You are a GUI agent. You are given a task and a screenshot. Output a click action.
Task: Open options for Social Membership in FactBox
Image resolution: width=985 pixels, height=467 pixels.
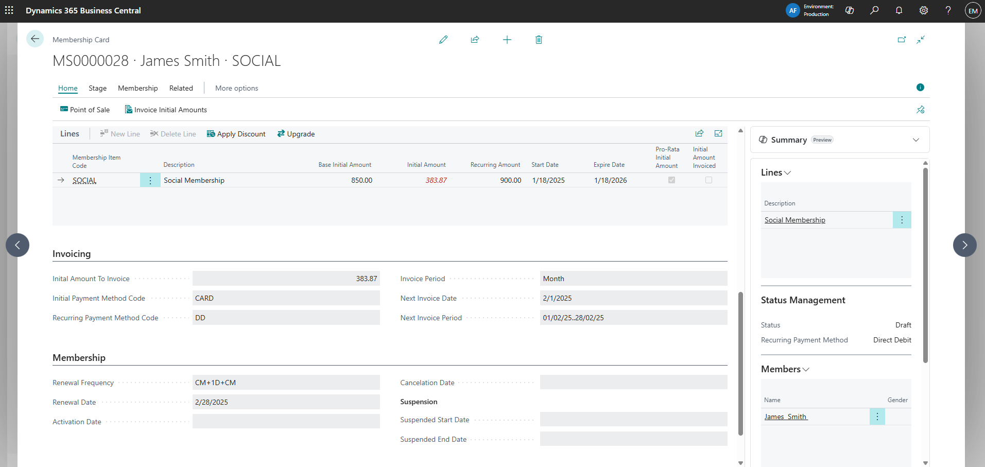click(x=902, y=220)
